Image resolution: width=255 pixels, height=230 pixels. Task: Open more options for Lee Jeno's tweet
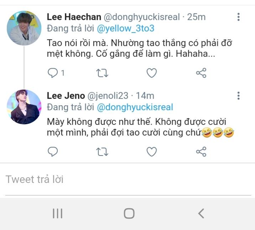[x=238, y=96]
